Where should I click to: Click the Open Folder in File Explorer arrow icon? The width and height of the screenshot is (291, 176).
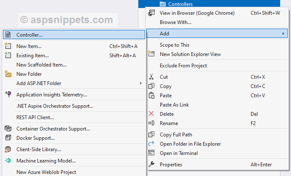point(151,144)
